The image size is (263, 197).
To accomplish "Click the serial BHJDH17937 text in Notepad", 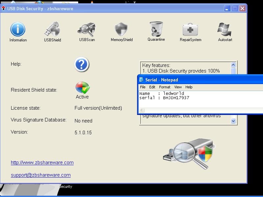I will (x=176, y=98).
